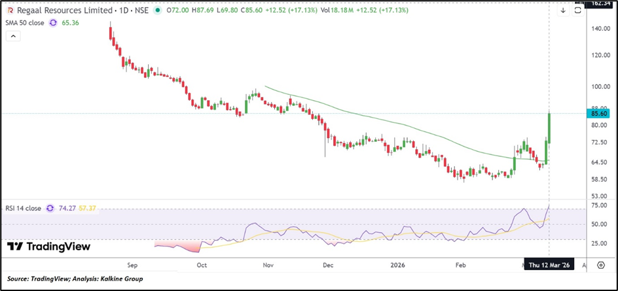Click the Nov label on time axis
This screenshot has height=291, width=618.
pyautogui.click(x=266, y=266)
